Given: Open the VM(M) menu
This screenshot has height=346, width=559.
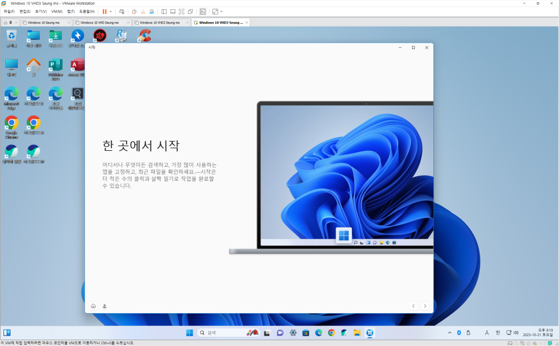Looking at the screenshot, I should click(x=57, y=12).
